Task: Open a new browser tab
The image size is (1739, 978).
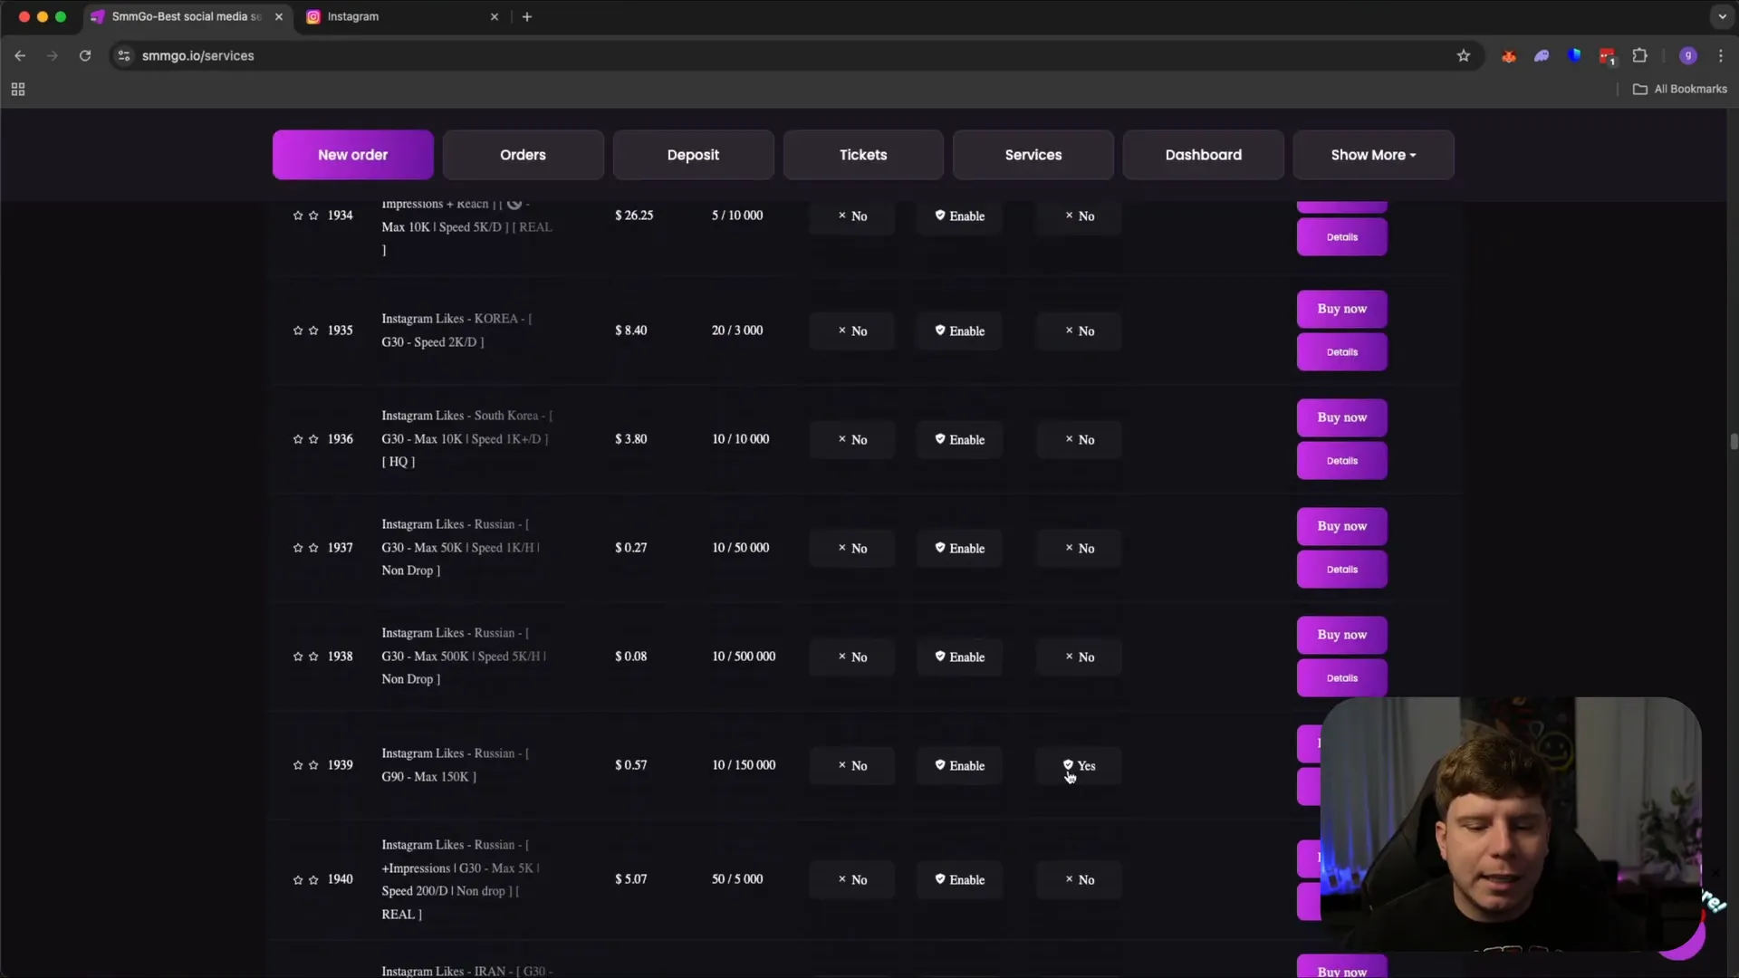Action: [526, 16]
